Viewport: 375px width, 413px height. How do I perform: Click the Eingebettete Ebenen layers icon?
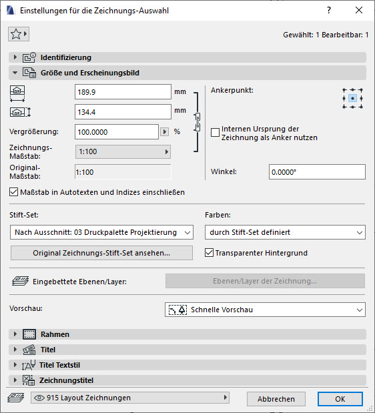[x=20, y=281]
